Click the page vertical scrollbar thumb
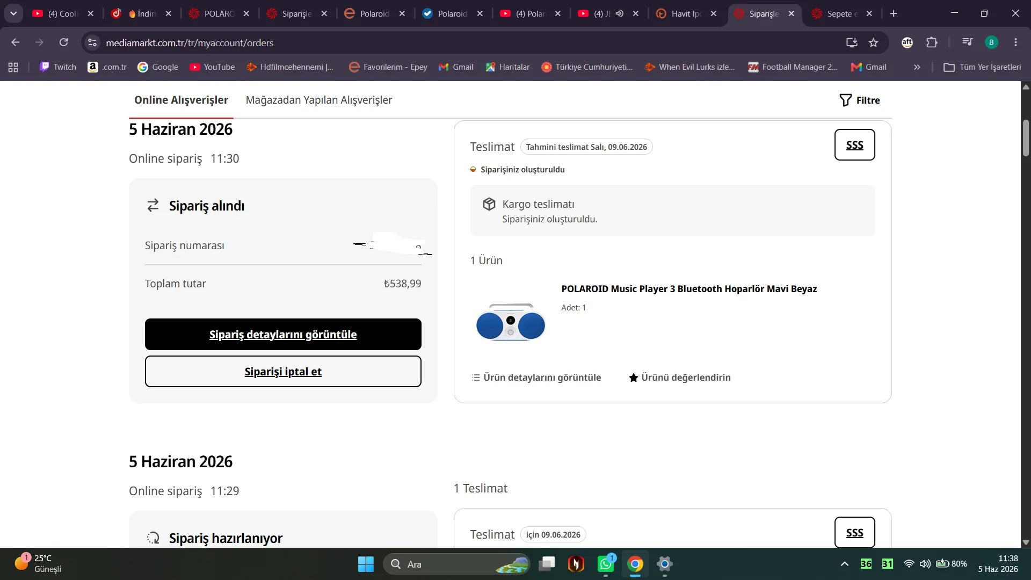Viewport: 1031px width, 580px height. (x=1026, y=138)
